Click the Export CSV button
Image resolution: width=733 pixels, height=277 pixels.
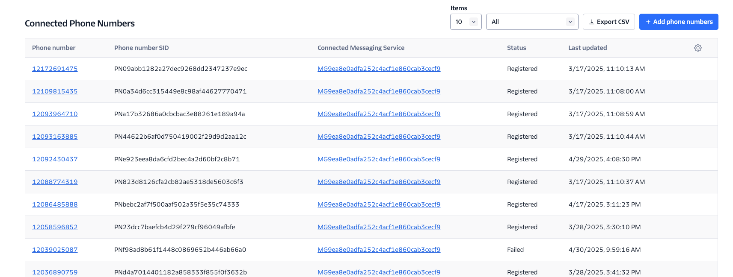point(608,22)
